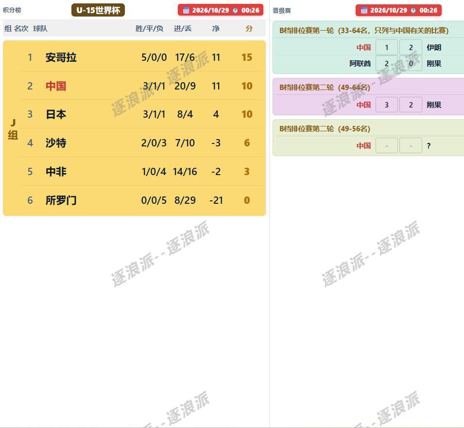Click the unknown opponent's empty score box
The width and height of the screenshot is (464, 428).
coord(411,145)
